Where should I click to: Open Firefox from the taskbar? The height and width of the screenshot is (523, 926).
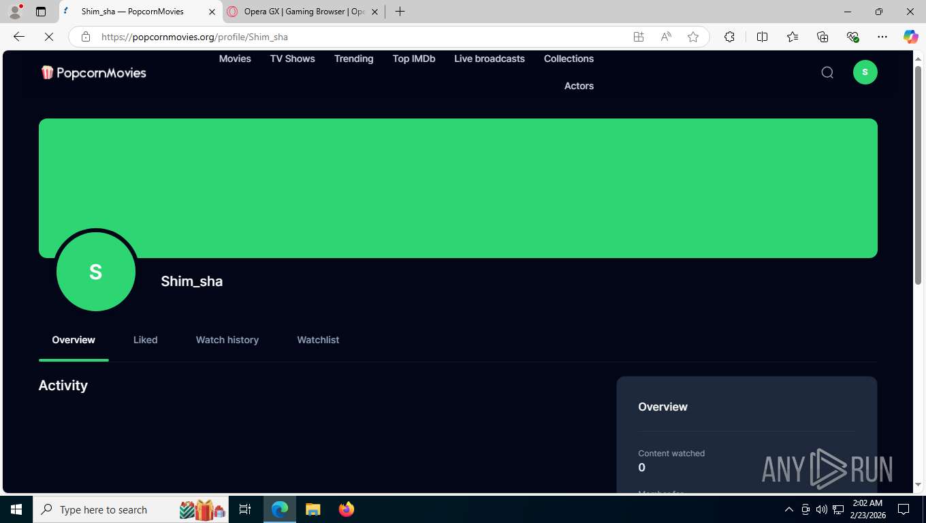[x=346, y=509]
